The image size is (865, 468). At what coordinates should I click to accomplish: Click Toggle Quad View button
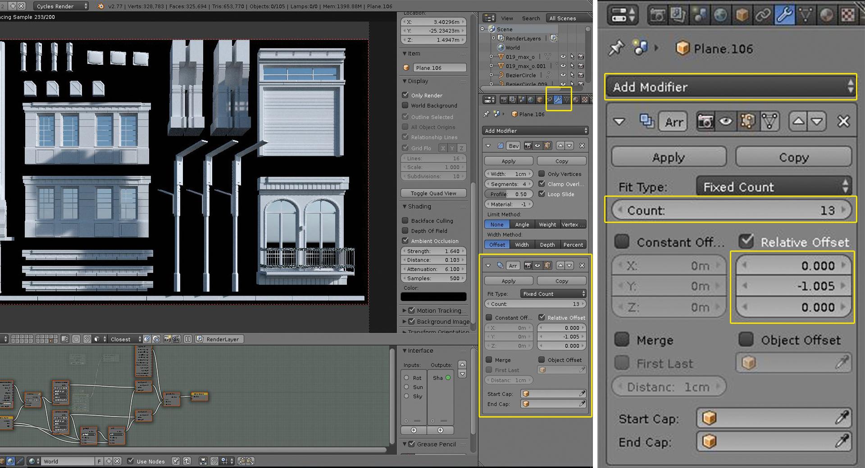coord(433,193)
